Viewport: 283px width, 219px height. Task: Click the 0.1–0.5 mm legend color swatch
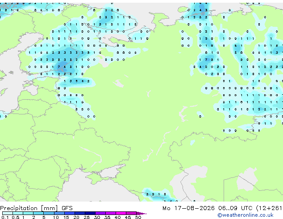[8, 213]
